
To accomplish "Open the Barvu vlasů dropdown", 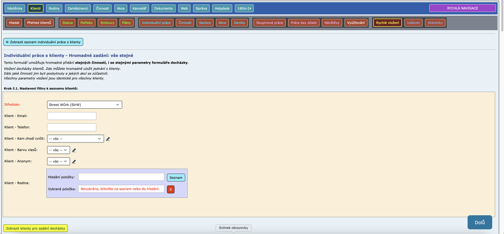I will click(x=58, y=150).
